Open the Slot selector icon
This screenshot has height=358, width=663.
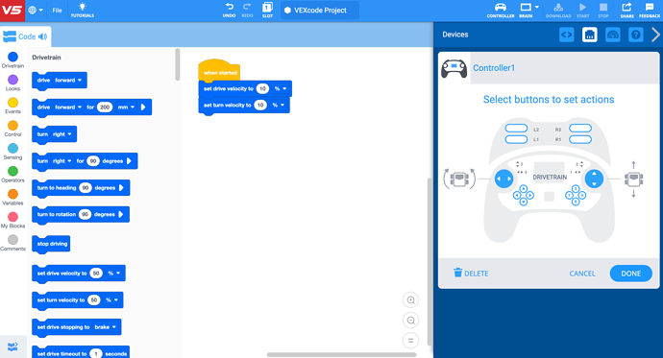[x=267, y=7]
